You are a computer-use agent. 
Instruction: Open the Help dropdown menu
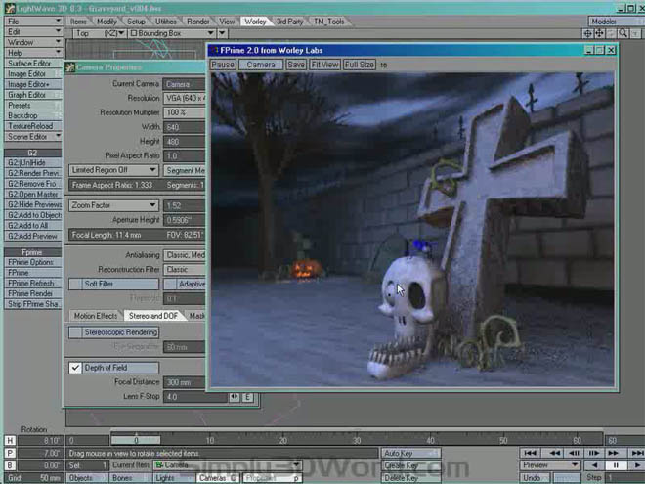(33, 53)
